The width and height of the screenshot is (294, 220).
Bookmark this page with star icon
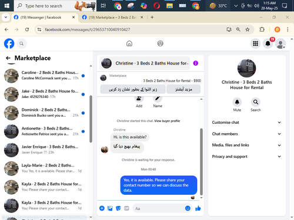click(248, 29)
